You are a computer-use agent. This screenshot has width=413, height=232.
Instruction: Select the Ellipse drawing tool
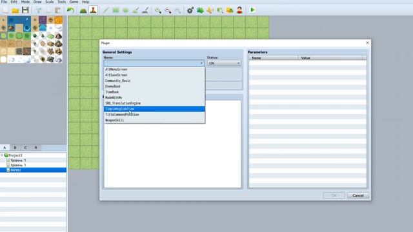126,10
